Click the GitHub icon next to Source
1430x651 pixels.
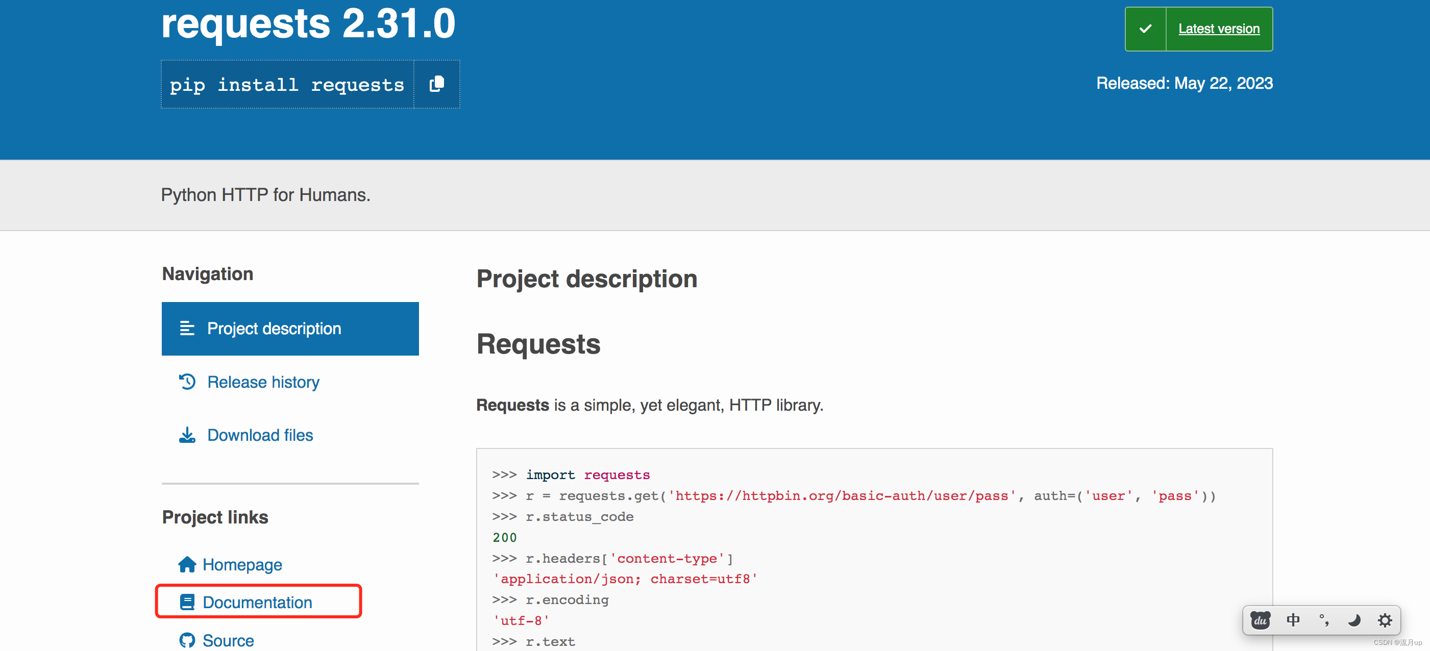[x=187, y=640]
